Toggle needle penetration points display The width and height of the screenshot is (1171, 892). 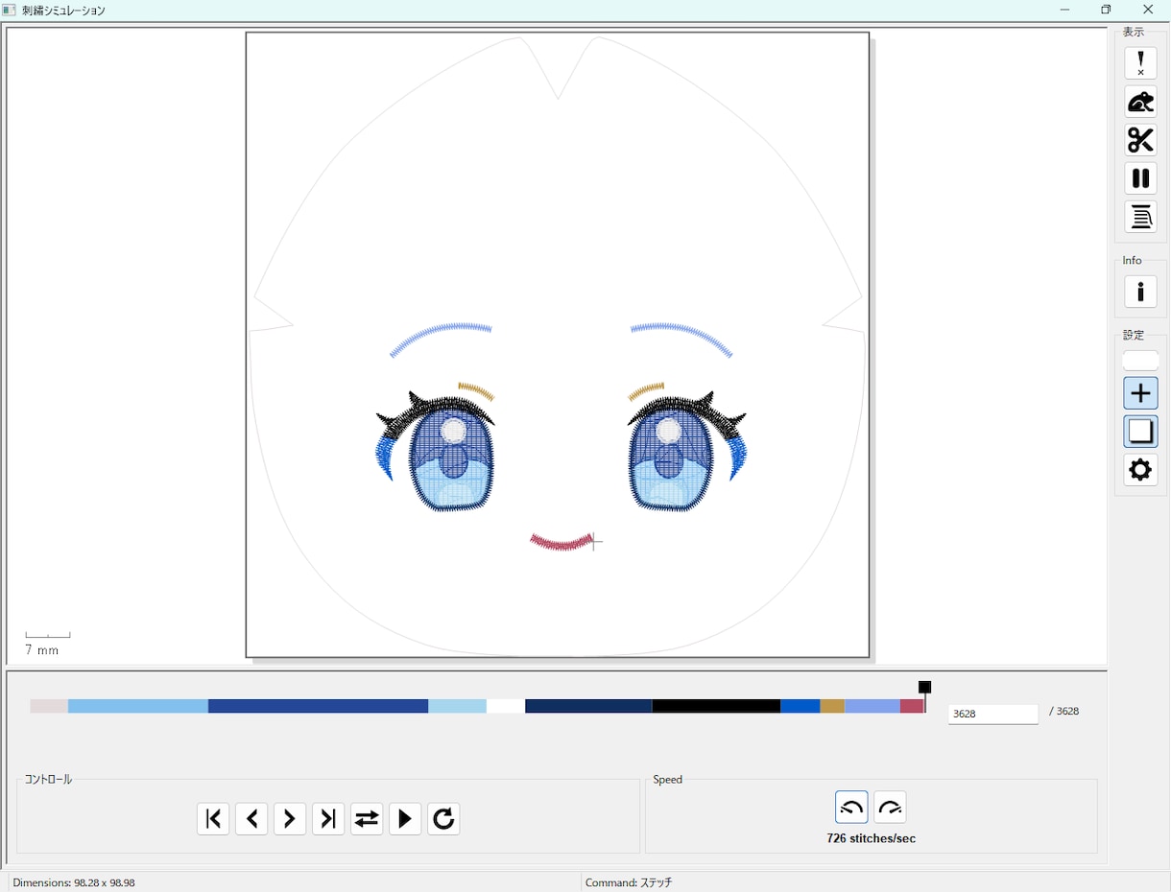click(1140, 63)
